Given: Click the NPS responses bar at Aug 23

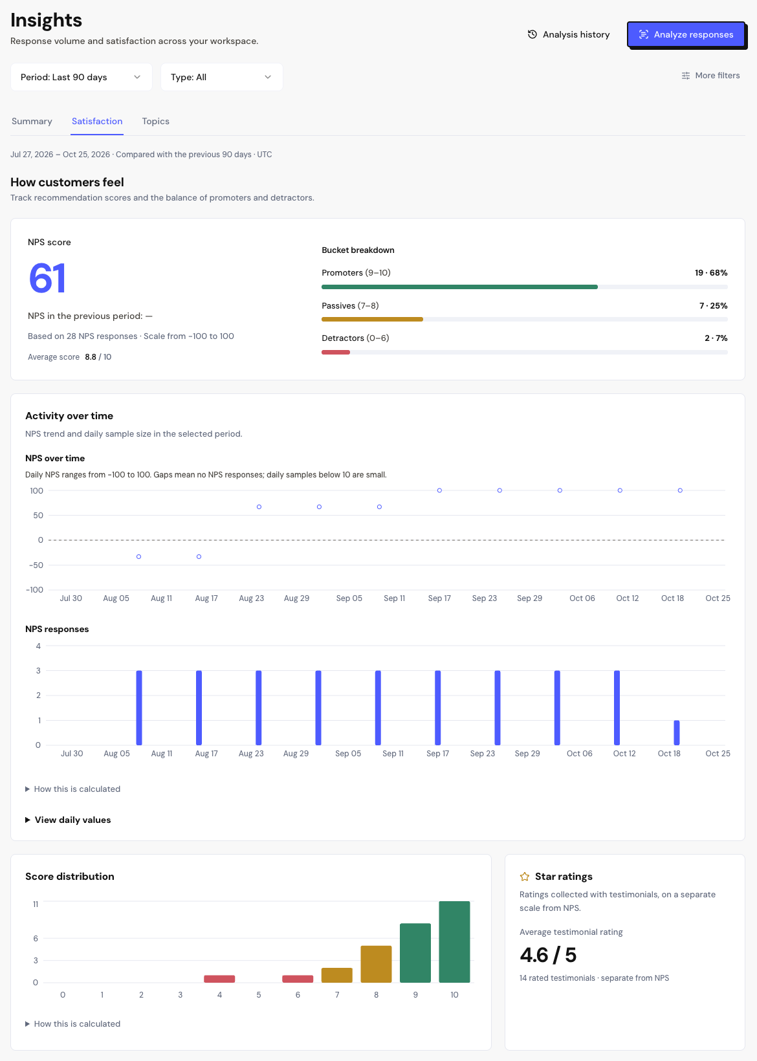Looking at the screenshot, I should tap(259, 708).
